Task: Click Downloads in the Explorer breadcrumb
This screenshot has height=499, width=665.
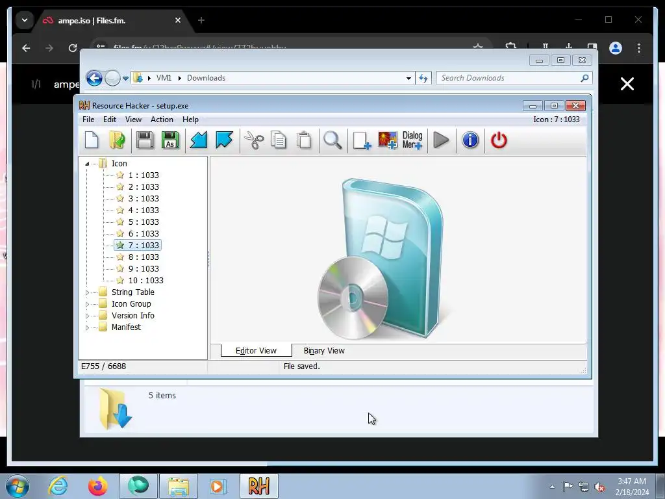Action: tap(206, 78)
